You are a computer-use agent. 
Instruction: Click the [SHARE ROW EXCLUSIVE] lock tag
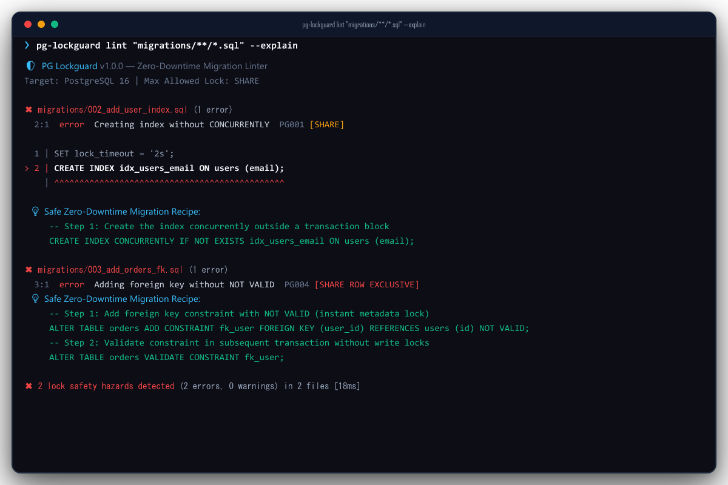coord(367,284)
